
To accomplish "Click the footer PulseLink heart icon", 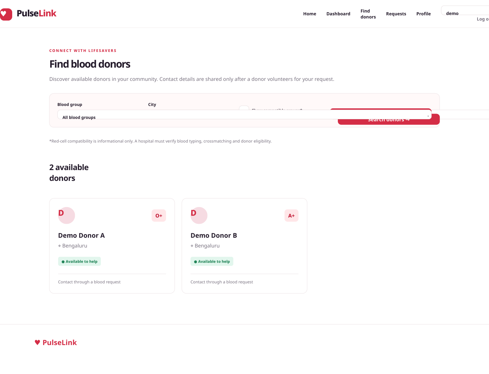I will pyautogui.click(x=37, y=343).
